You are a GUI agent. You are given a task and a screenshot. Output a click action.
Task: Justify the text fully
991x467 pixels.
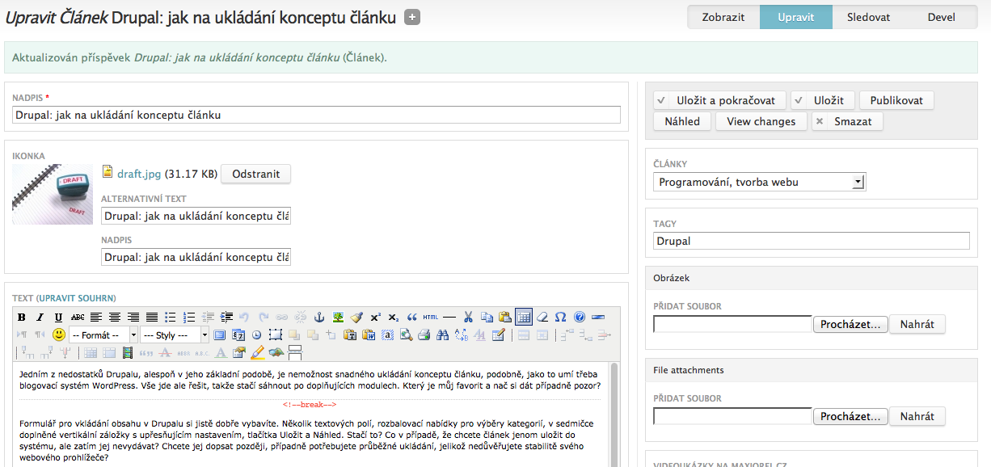[152, 317]
